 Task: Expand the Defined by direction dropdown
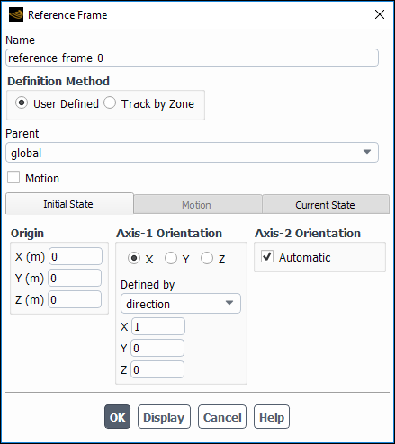click(x=181, y=304)
